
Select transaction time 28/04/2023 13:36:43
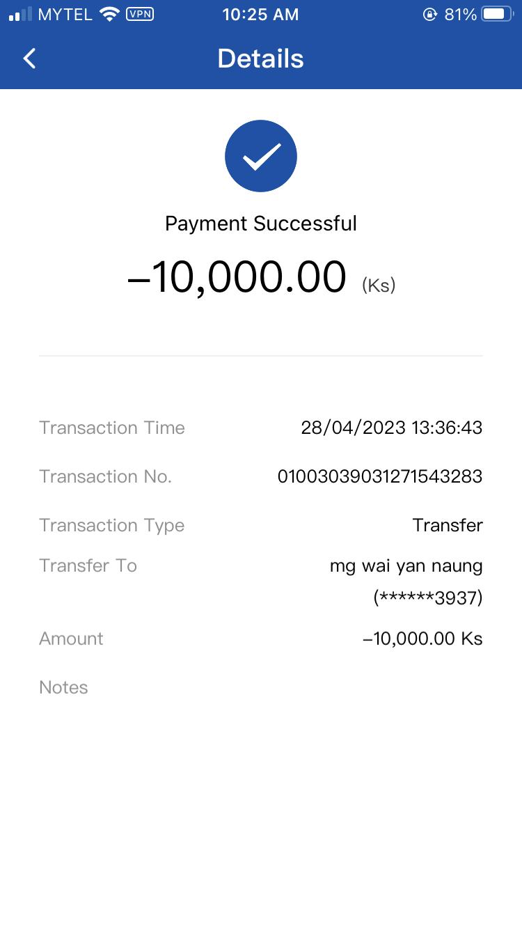click(x=391, y=428)
